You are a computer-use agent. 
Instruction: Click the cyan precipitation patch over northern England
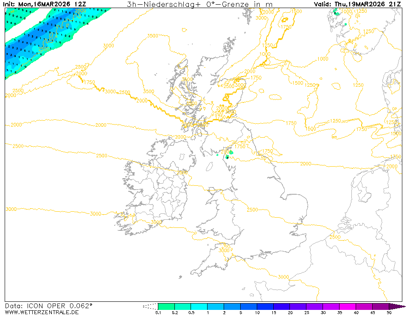point(231,152)
